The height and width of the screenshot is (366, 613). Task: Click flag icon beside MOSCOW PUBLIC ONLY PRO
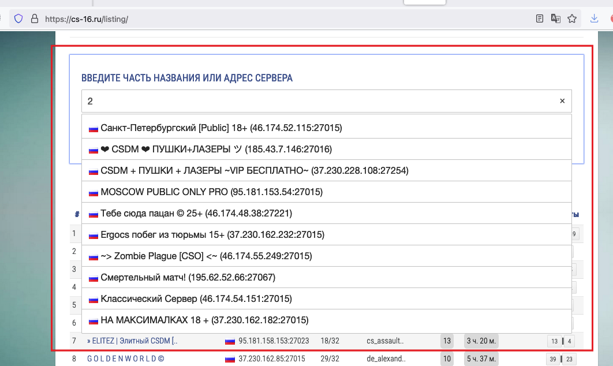[x=94, y=193]
